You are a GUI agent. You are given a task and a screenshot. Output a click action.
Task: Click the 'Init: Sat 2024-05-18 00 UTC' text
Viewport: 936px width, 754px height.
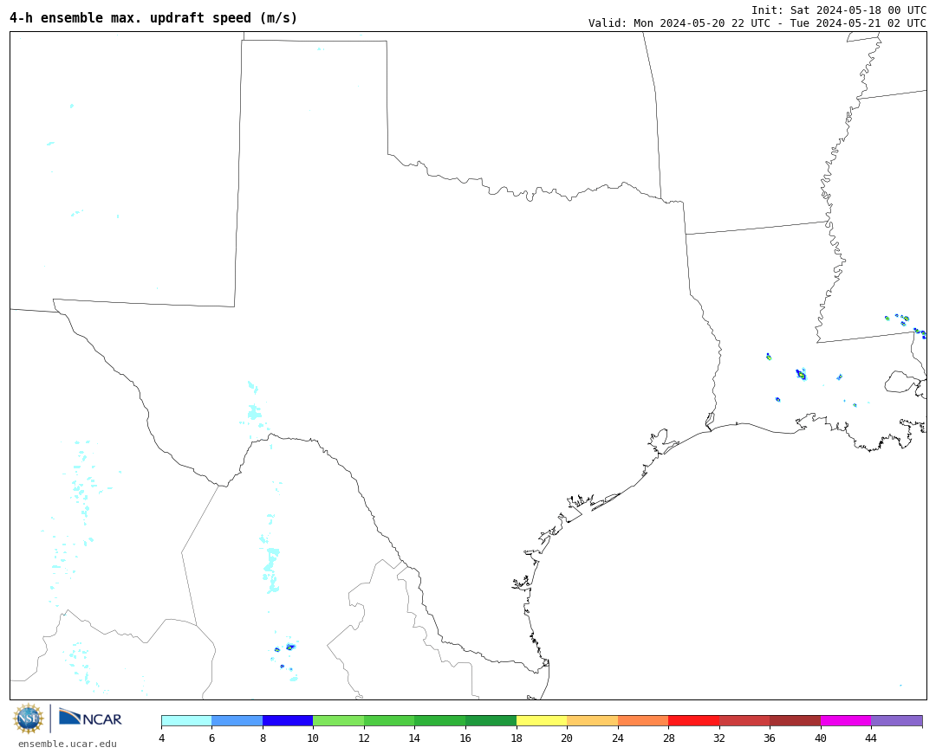[839, 10]
